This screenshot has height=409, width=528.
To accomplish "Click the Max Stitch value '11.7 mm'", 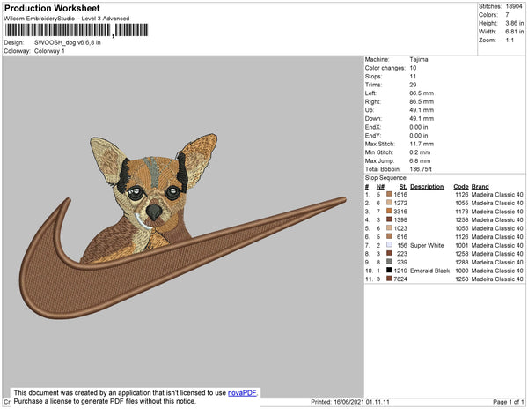I will pos(422,144).
